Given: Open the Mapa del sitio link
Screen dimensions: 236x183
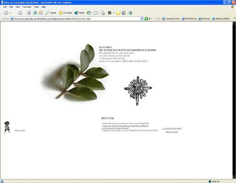Looking at the screenshot, I should coord(172,132).
